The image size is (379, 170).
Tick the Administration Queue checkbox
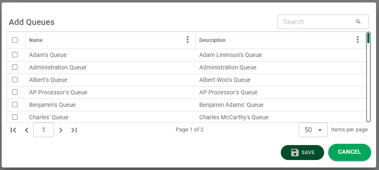coord(15,67)
